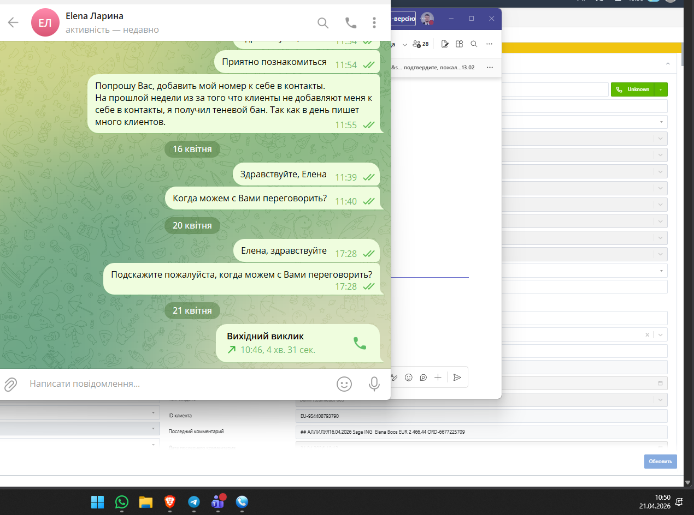The image size is (694, 515).
Task: Click the '21 квітня' date badge
Action: (x=192, y=310)
